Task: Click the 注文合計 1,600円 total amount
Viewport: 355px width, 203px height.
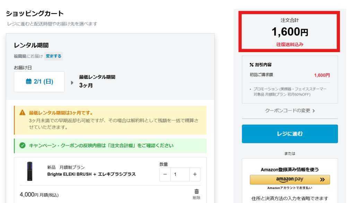Action: [290, 32]
